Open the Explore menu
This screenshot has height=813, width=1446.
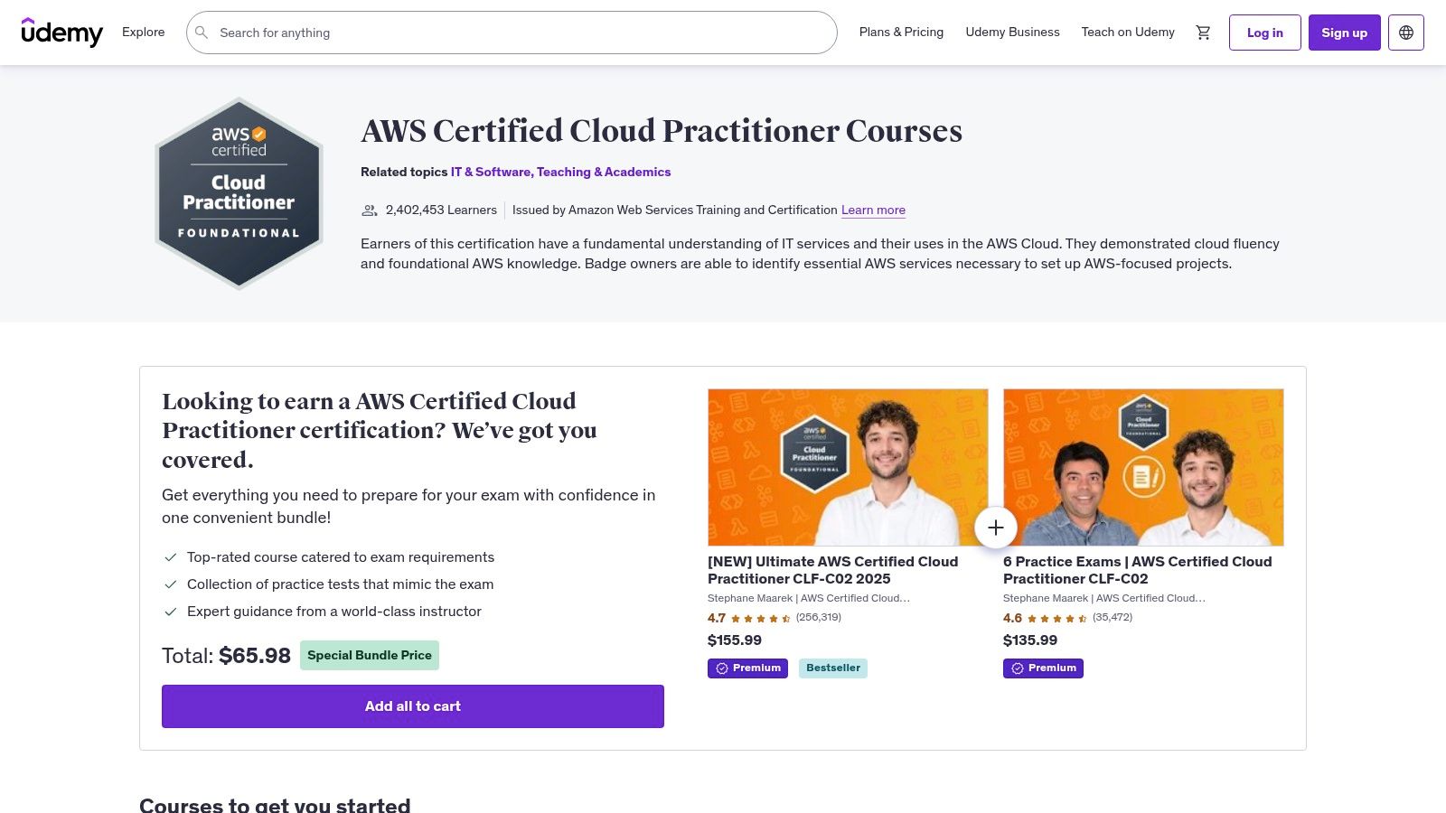point(143,32)
